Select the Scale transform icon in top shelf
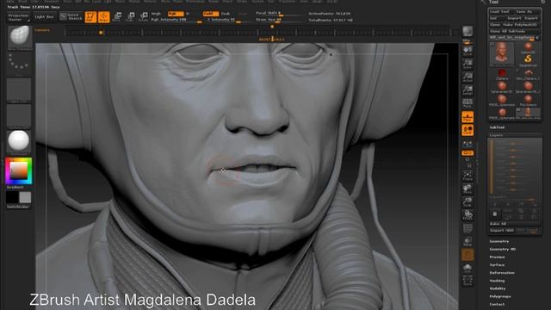This screenshot has width=551, height=310. 130,16
